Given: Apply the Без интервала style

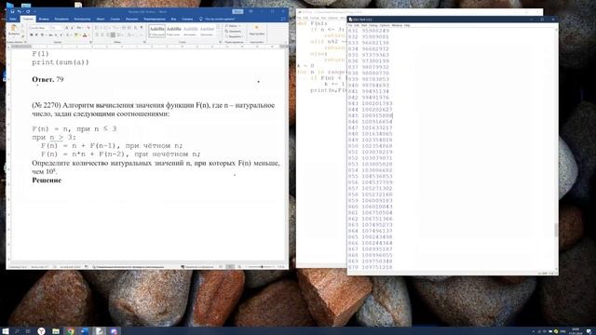Looking at the screenshot, I should click(174, 31).
